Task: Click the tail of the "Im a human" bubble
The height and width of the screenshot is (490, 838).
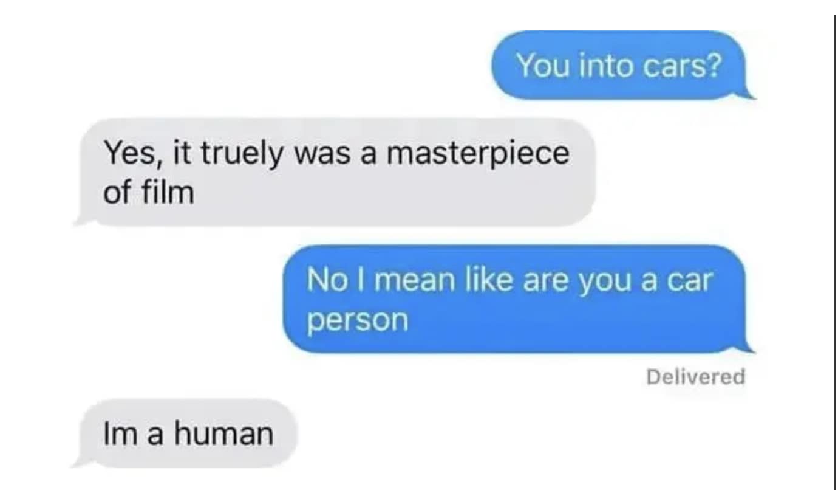Action: pyautogui.click(x=82, y=461)
